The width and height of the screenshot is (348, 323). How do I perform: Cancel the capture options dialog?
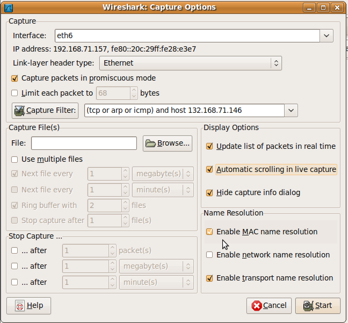(x=269, y=306)
